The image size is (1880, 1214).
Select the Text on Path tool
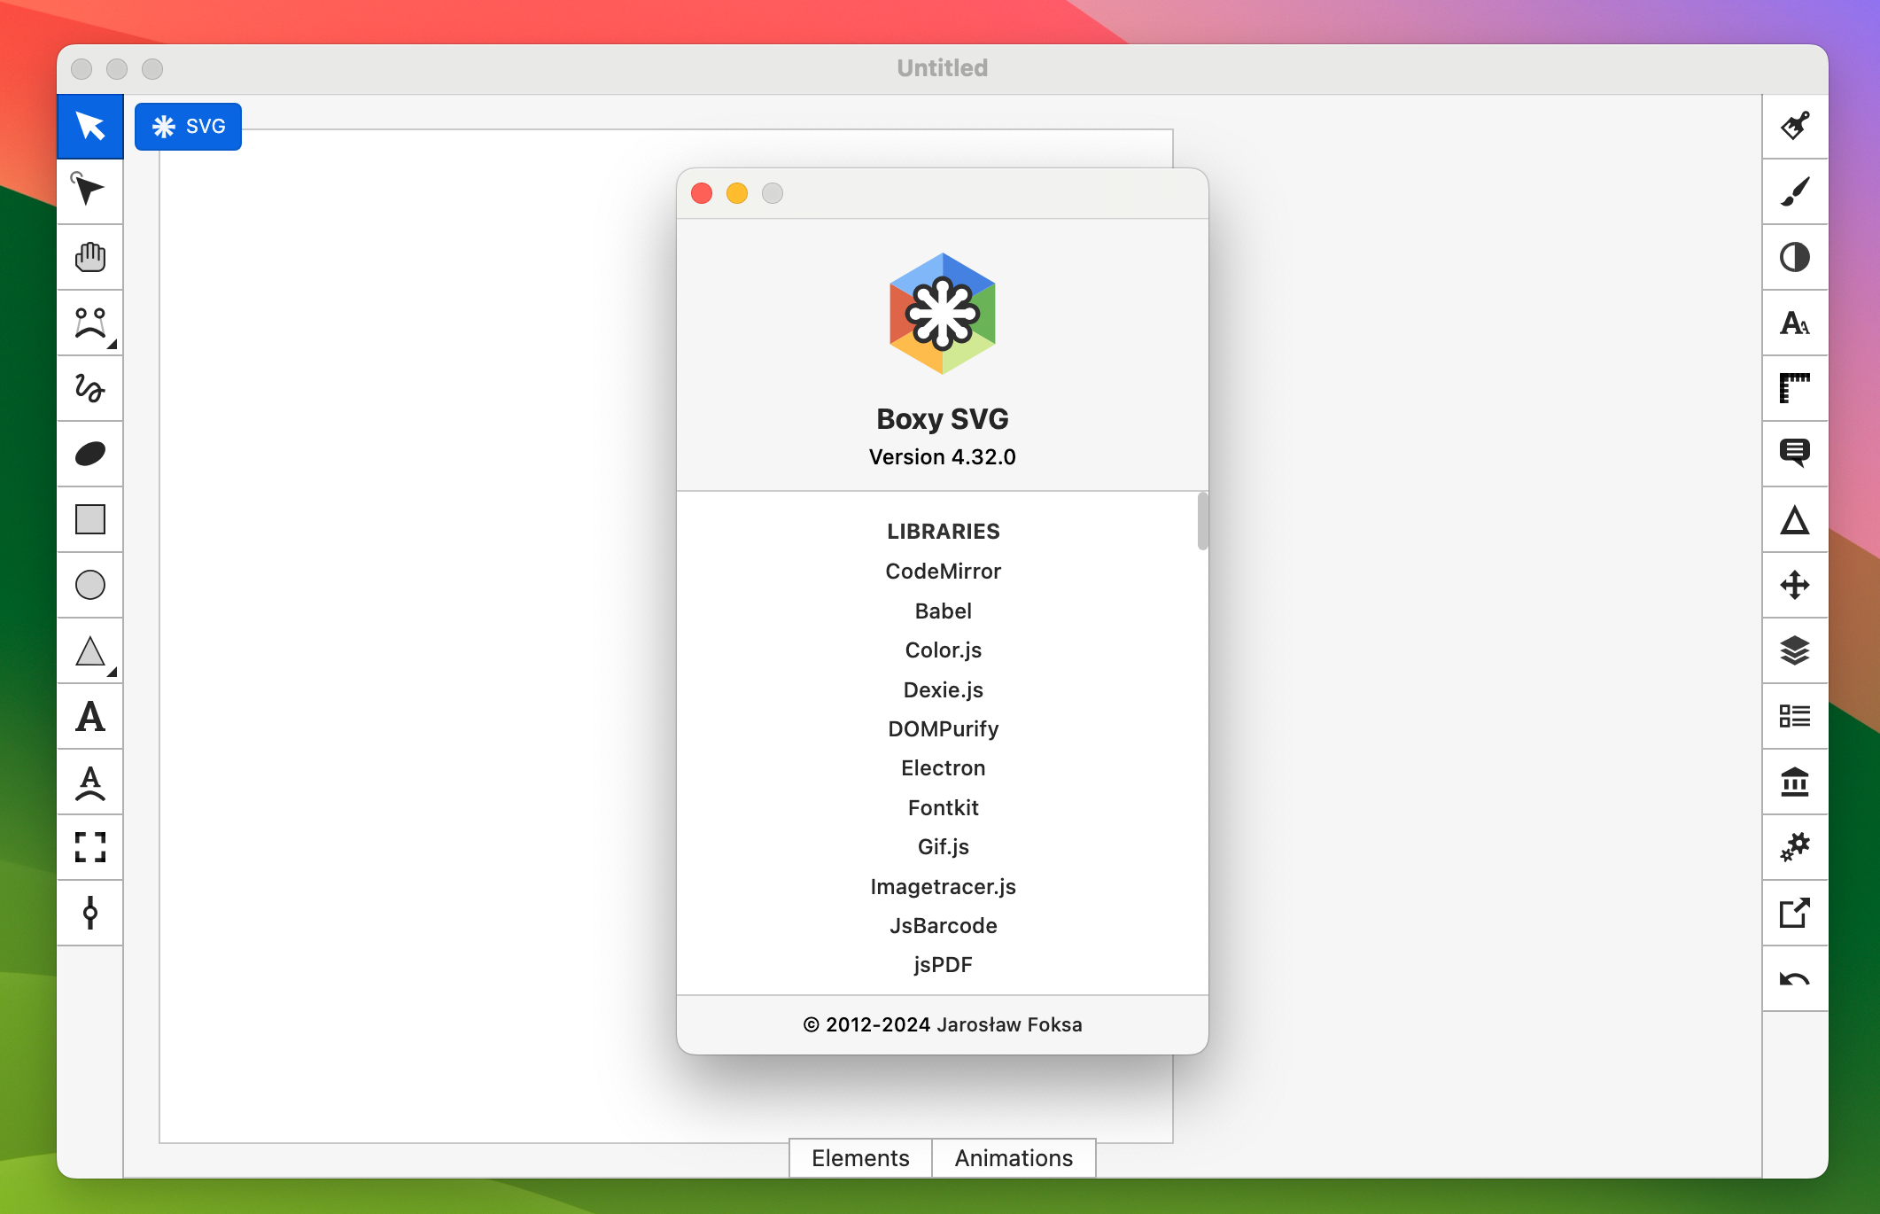pos(89,782)
